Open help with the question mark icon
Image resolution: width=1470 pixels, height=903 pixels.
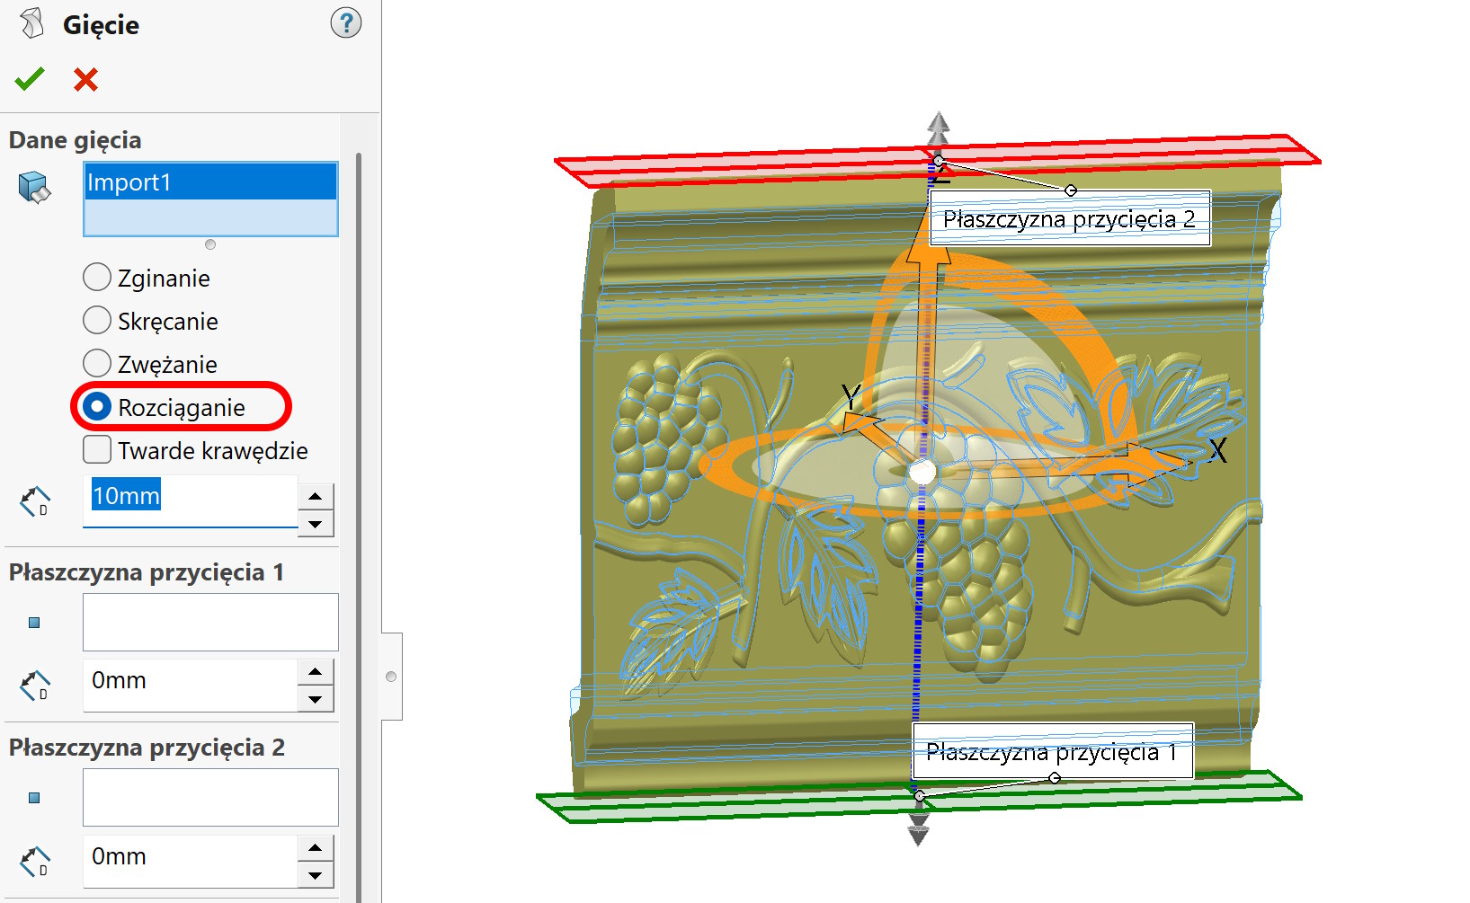345,23
